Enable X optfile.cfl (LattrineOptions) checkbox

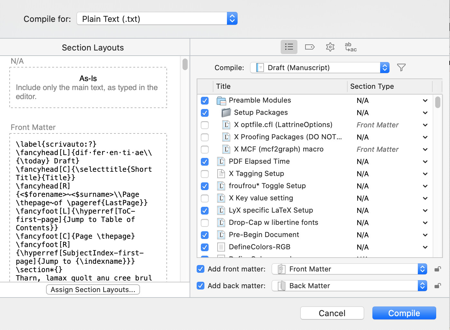(205, 125)
